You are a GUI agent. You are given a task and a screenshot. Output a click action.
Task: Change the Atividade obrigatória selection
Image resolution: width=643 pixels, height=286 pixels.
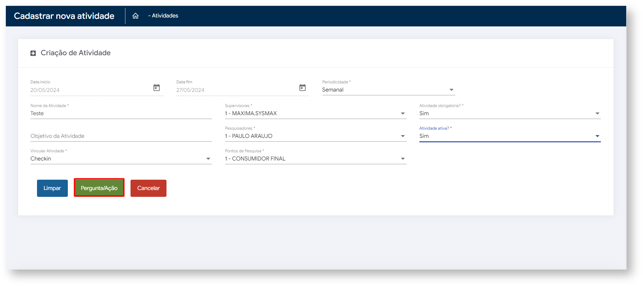[x=597, y=114]
